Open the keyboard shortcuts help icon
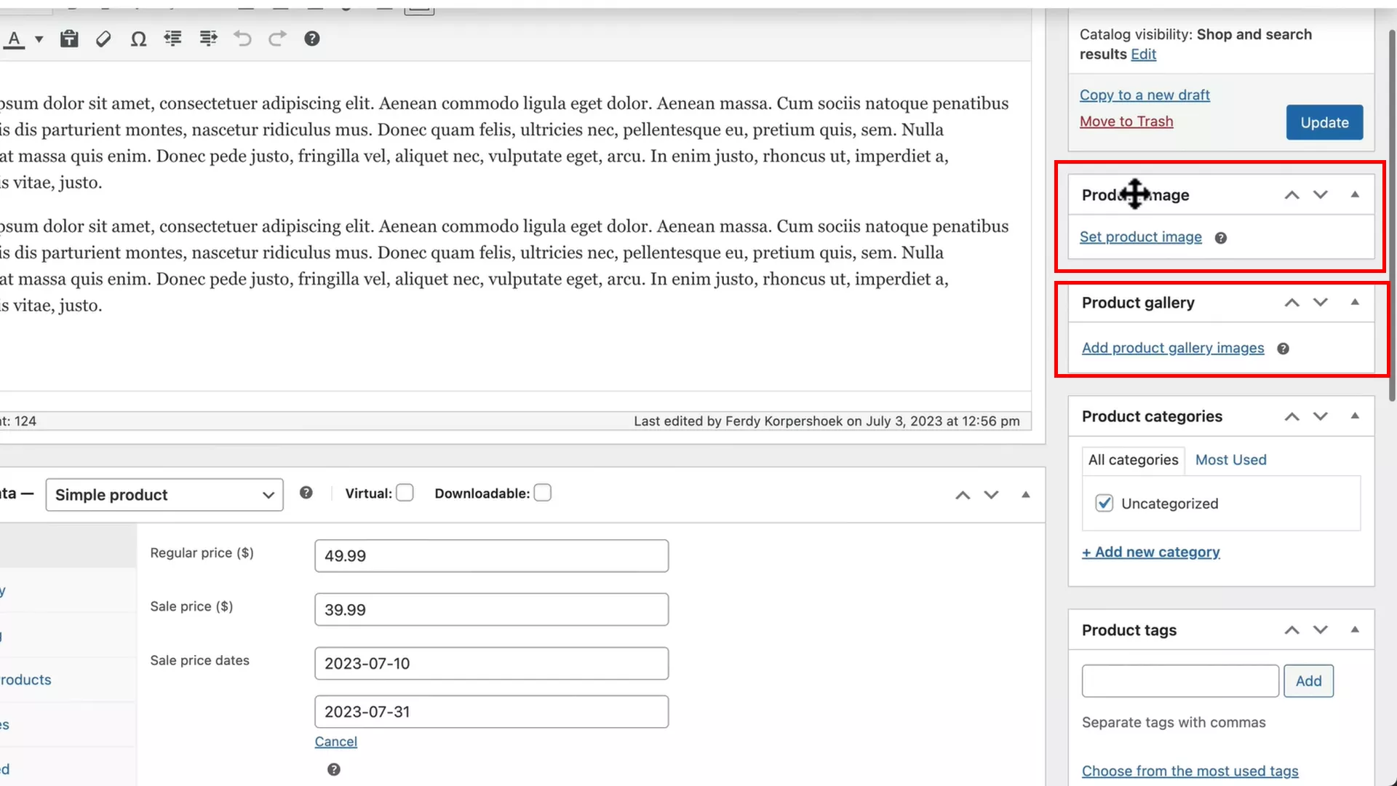Screen dimensions: 1397x786 click(312, 39)
